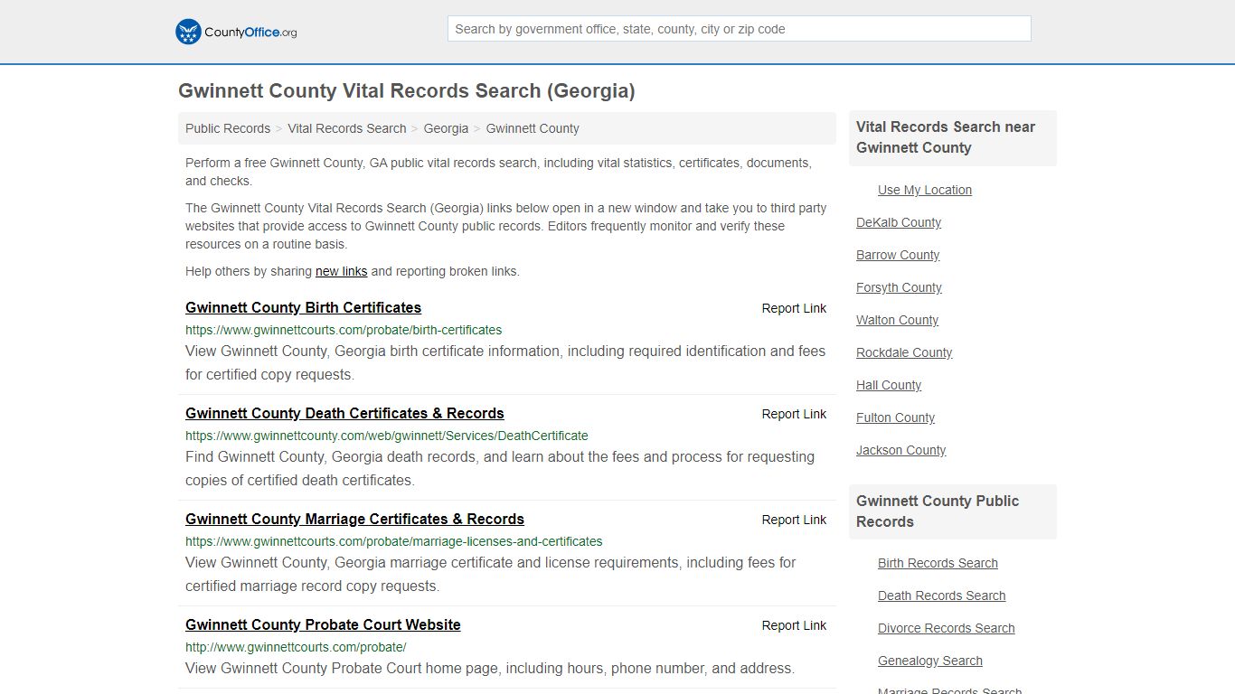This screenshot has height=694, width=1235.
Task: Click the marriage certificate description text
Action: 491,574
